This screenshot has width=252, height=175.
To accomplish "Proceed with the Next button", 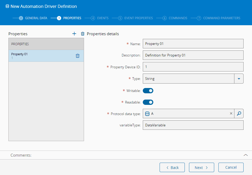I will point(201,167).
